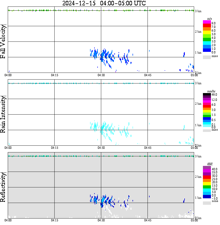Pick the -5.0 dBZ dark blue swatch
This screenshot has width=220, height=225.
coord(207,196)
